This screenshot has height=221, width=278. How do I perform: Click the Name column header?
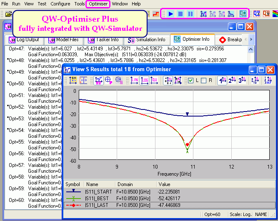(x=98, y=184)
